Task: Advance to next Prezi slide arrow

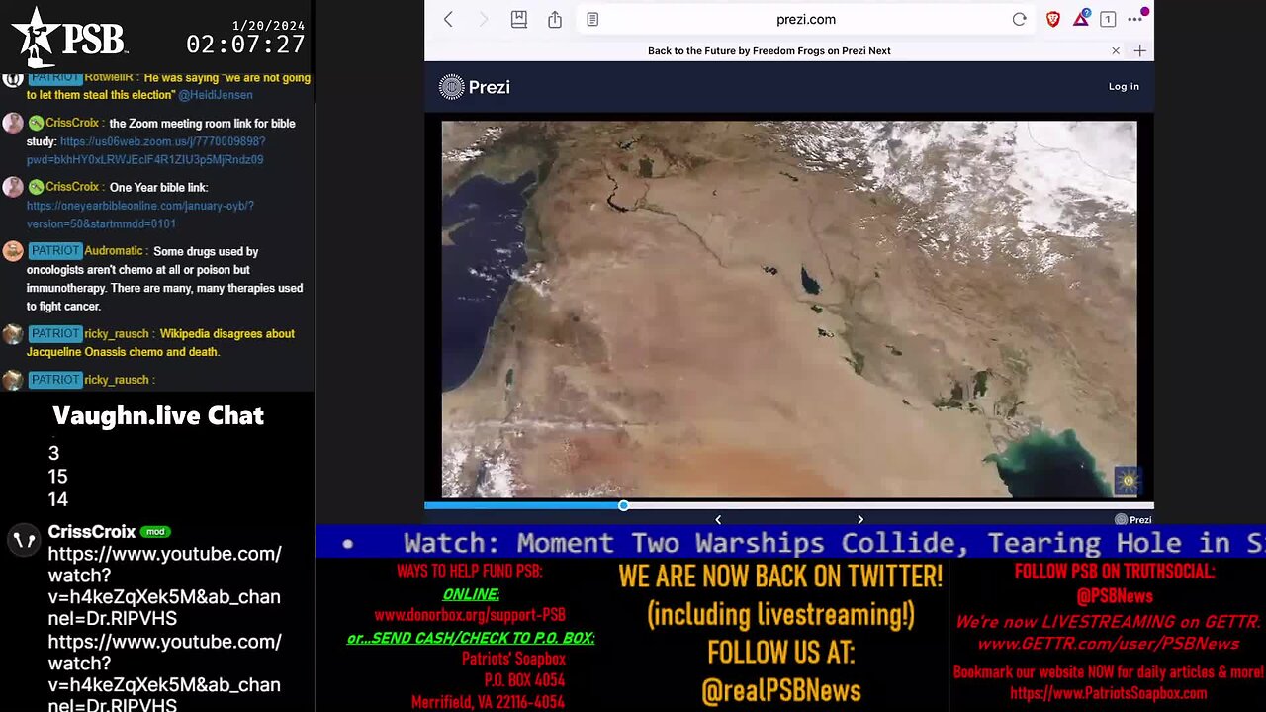Action: tap(859, 519)
